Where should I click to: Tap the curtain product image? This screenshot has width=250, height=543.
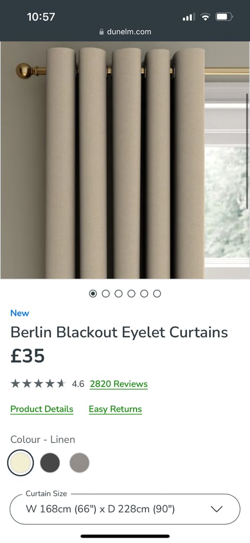tap(125, 160)
